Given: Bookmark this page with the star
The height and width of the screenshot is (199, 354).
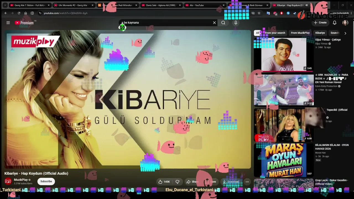Looking at the screenshot, I should [x=259, y=13].
